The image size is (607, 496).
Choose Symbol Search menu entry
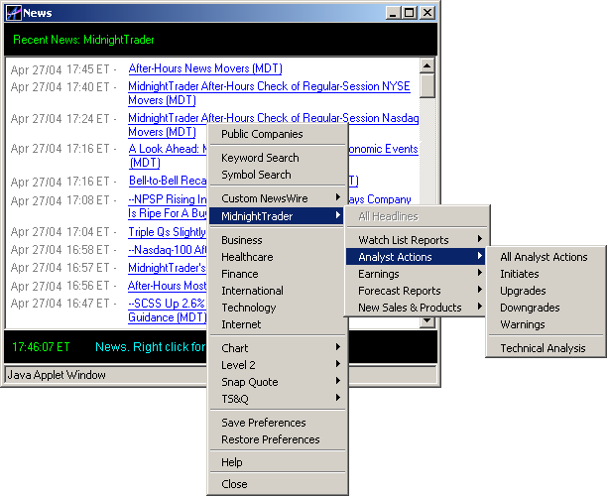[256, 175]
